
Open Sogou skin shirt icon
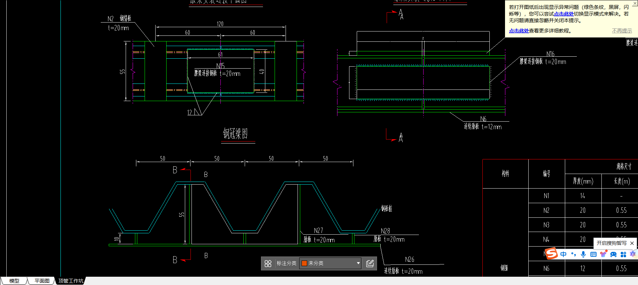tap(603, 254)
